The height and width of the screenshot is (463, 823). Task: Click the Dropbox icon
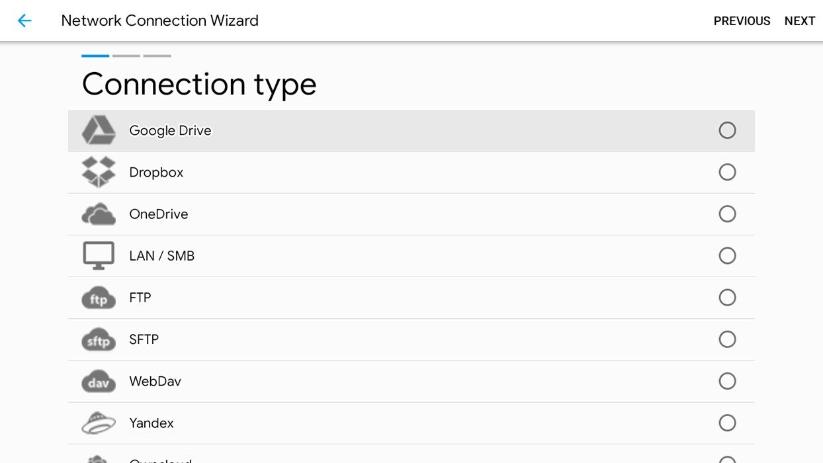click(98, 172)
